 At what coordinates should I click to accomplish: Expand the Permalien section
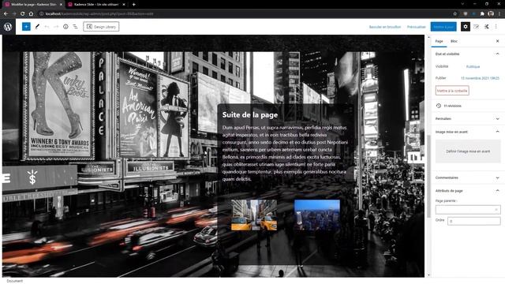point(468,119)
